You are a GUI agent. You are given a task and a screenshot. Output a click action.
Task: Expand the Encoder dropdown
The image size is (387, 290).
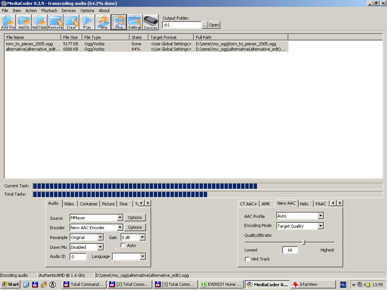120,228
